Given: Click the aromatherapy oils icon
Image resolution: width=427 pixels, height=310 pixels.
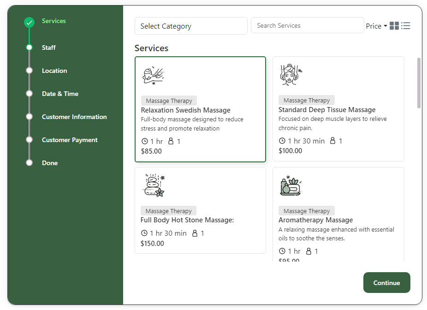Looking at the screenshot, I should [291, 185].
